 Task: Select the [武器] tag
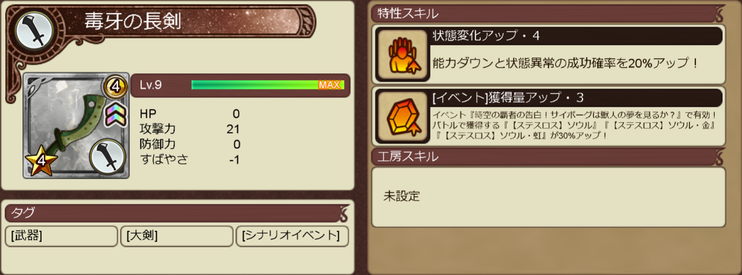(x=61, y=236)
